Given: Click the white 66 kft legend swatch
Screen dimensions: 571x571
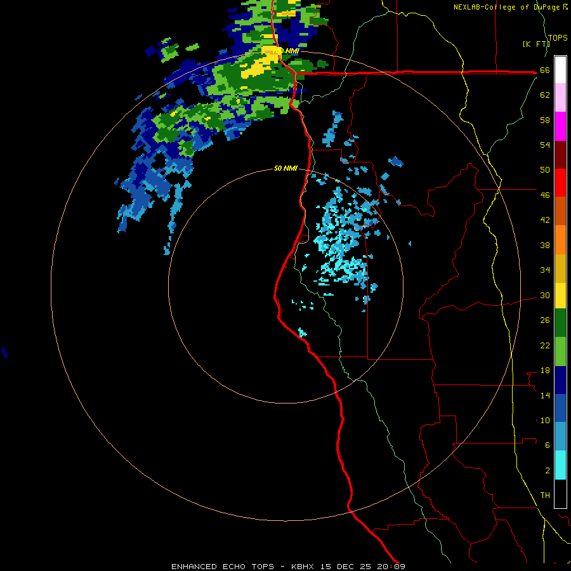Looking at the screenshot, I should [x=560, y=70].
